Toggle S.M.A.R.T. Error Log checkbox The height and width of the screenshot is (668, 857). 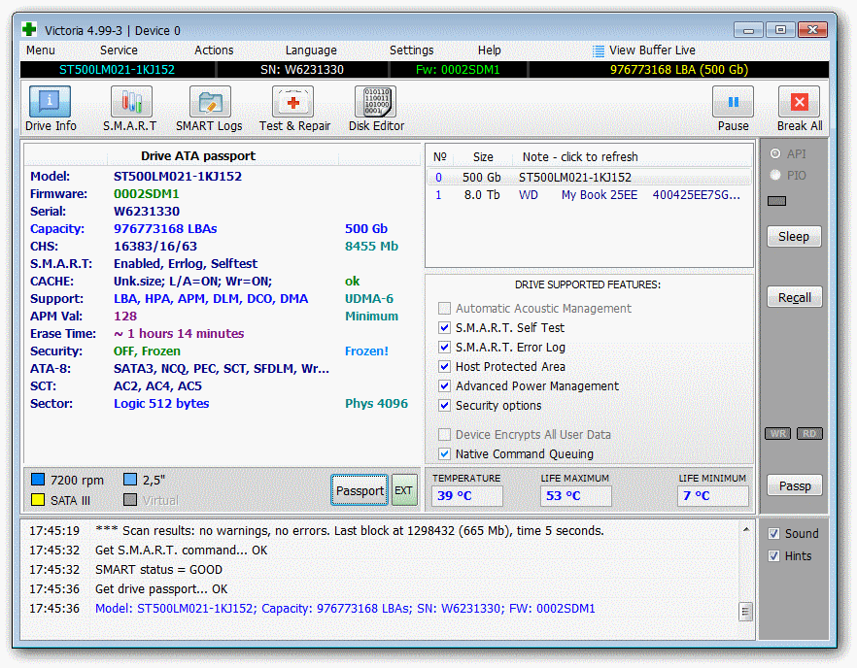coord(444,347)
